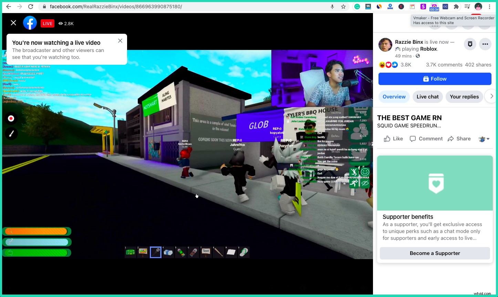Image resolution: width=498 pixels, height=297 pixels.
Task: Start recording with the red record button
Action: (11, 119)
